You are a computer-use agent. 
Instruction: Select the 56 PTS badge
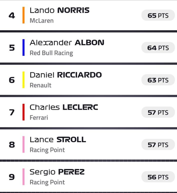[158, 177]
